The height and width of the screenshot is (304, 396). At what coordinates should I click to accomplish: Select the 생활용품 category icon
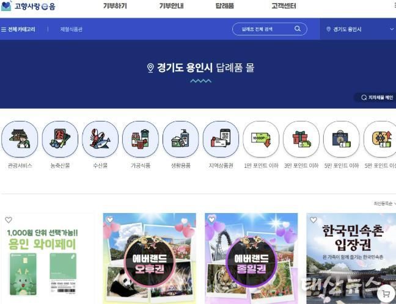pyautogui.click(x=180, y=139)
